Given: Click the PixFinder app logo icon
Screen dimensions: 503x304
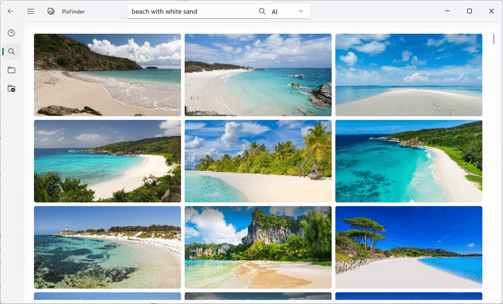Looking at the screenshot, I should pos(51,11).
